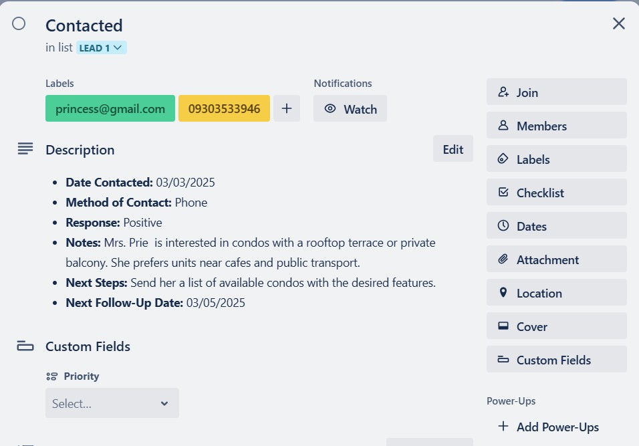Join this card

tap(556, 92)
